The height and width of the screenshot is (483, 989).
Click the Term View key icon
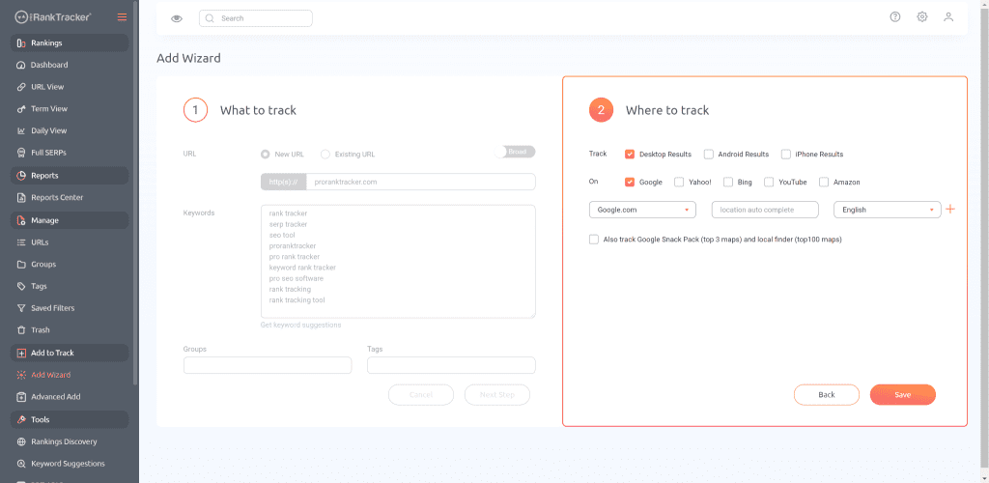21,109
